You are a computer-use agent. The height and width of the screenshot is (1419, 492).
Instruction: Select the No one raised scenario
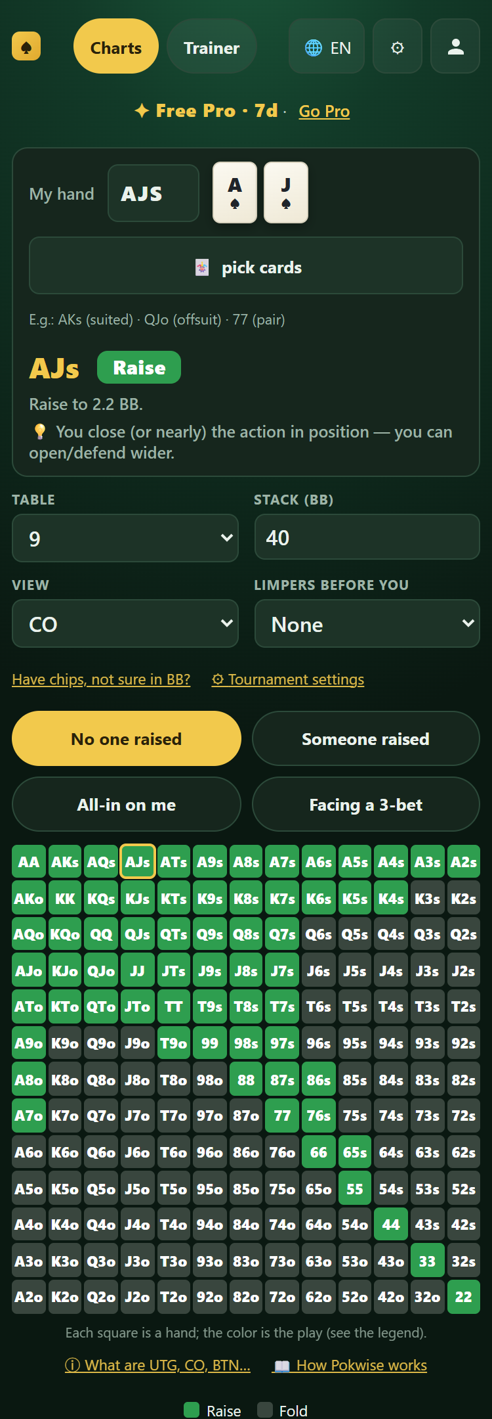pyautogui.click(x=127, y=738)
